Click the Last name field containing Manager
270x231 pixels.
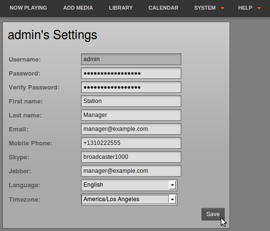pos(131,115)
